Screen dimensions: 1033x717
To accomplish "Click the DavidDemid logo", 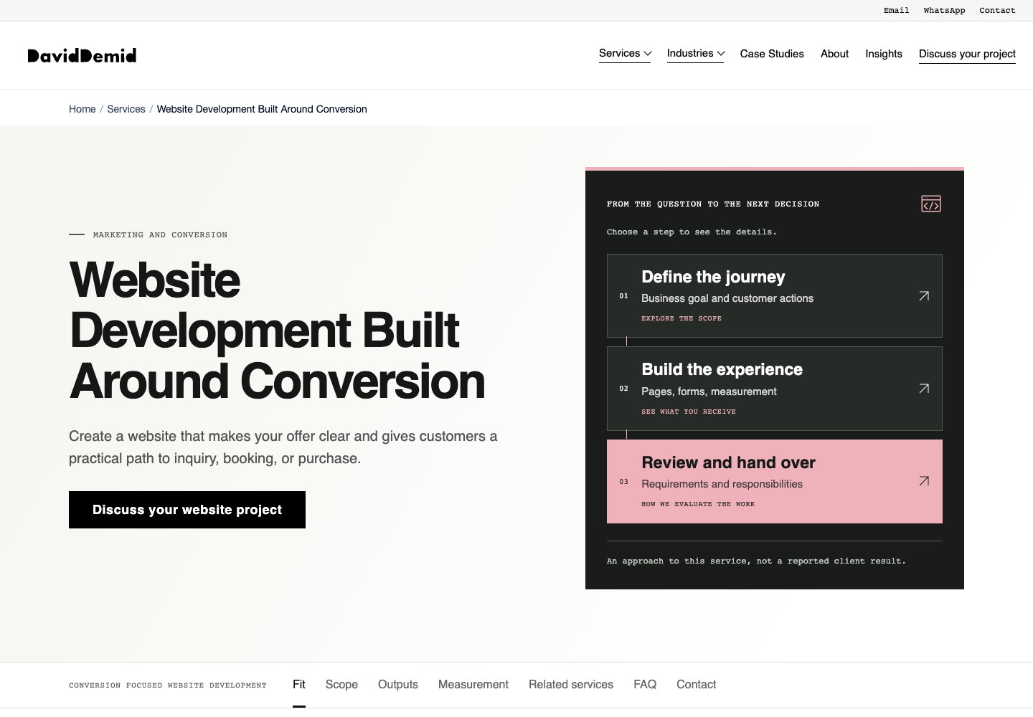I will point(82,55).
